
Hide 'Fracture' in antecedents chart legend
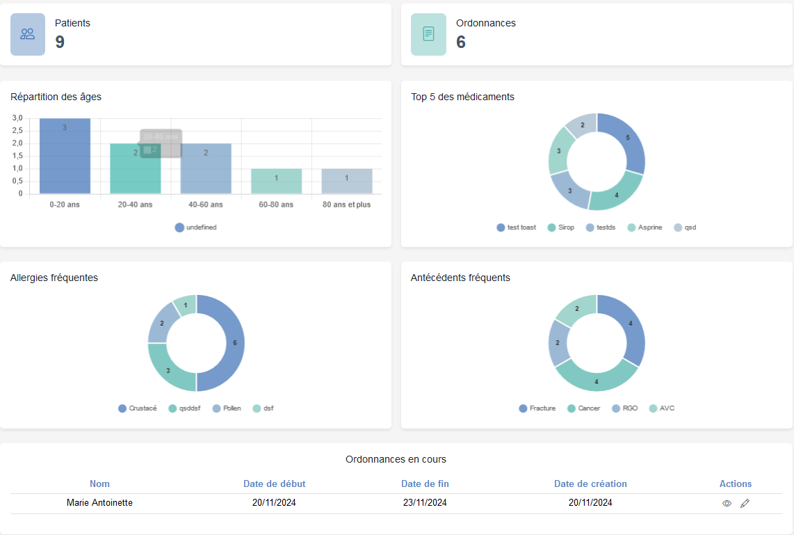pyautogui.click(x=537, y=408)
